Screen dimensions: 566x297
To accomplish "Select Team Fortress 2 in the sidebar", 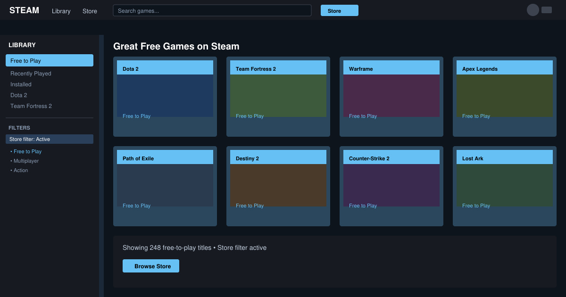I will 31,106.
